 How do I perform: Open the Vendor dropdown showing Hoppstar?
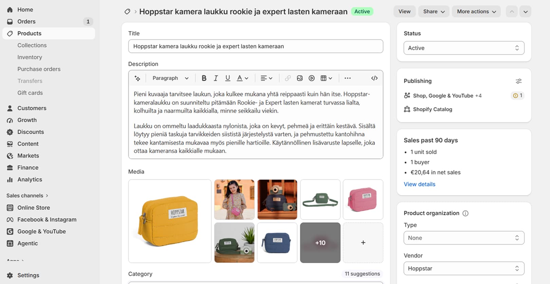(x=464, y=268)
